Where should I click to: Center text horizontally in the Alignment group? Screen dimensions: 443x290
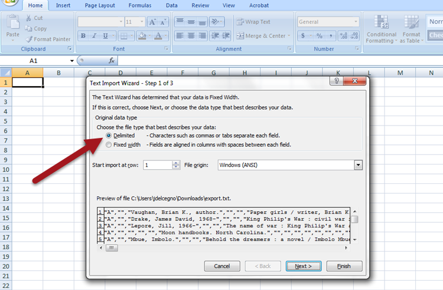point(191,36)
